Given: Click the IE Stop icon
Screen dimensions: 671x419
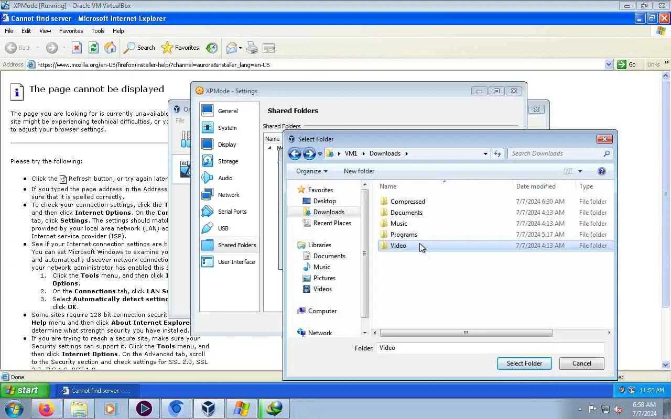Looking at the screenshot, I should coord(77,48).
